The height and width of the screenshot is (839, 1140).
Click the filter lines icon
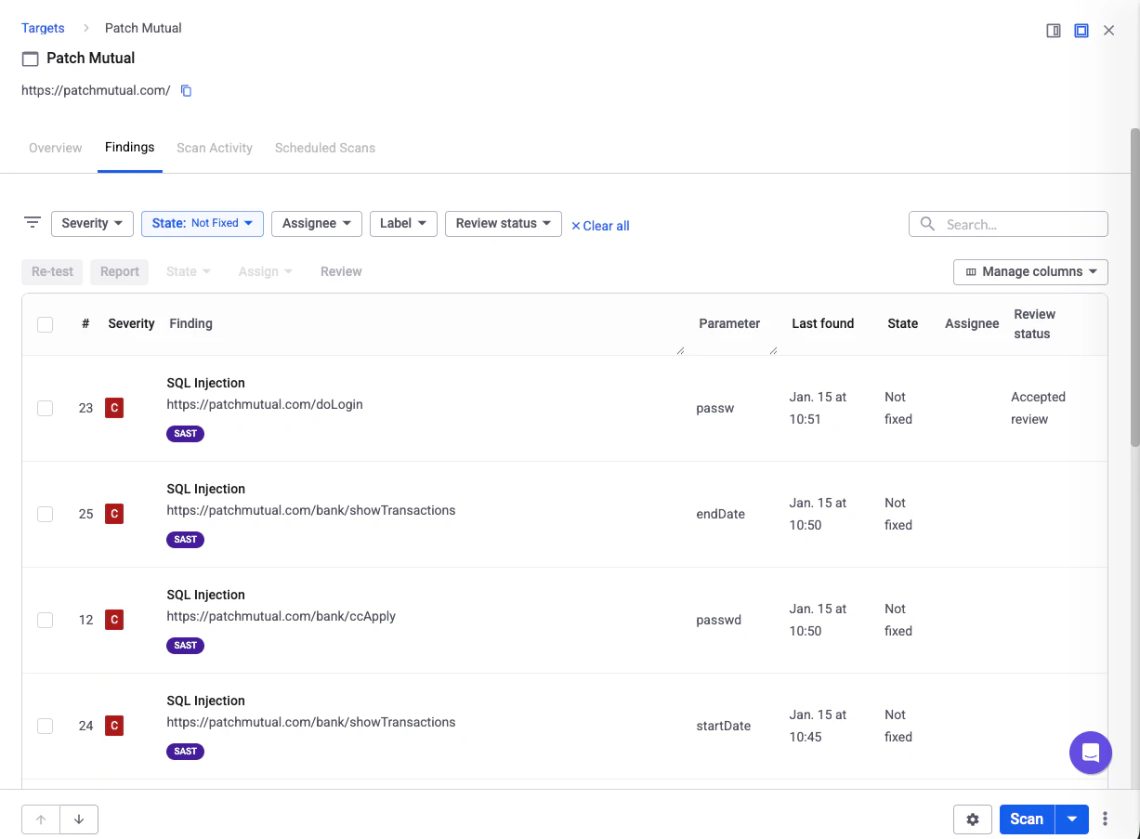[x=33, y=223]
